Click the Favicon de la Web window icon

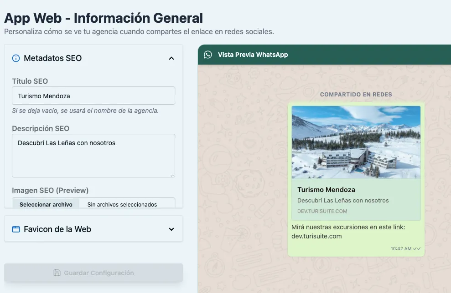point(16,229)
